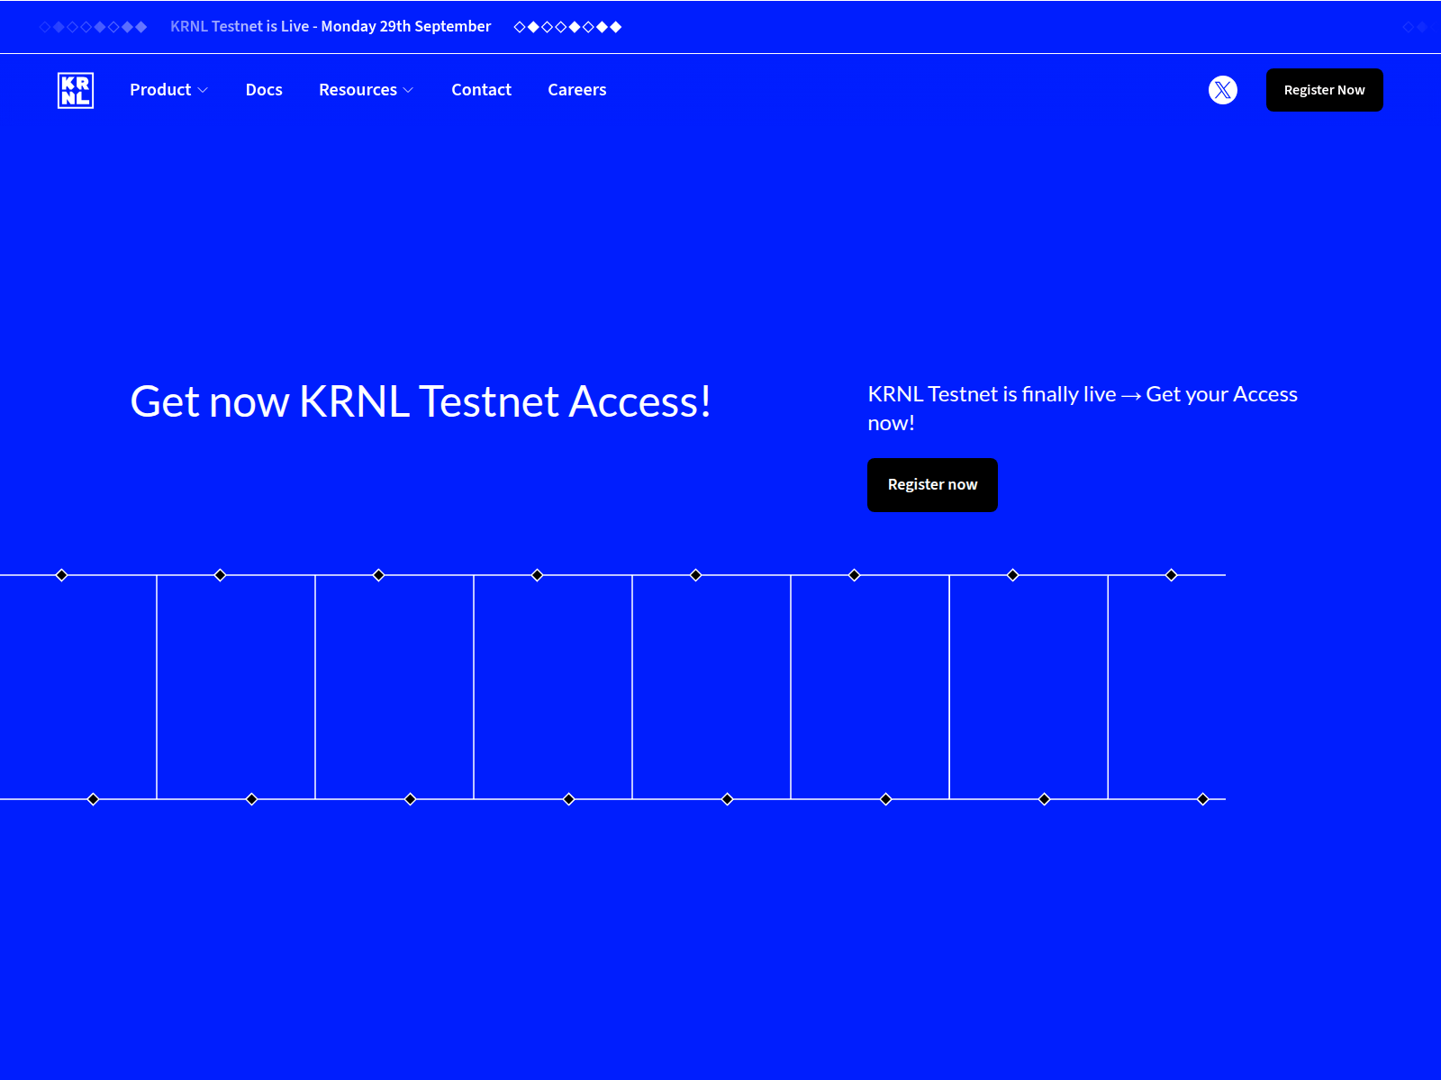Image resolution: width=1441 pixels, height=1080 pixels.
Task: Open the Docs page
Action: pos(264,90)
